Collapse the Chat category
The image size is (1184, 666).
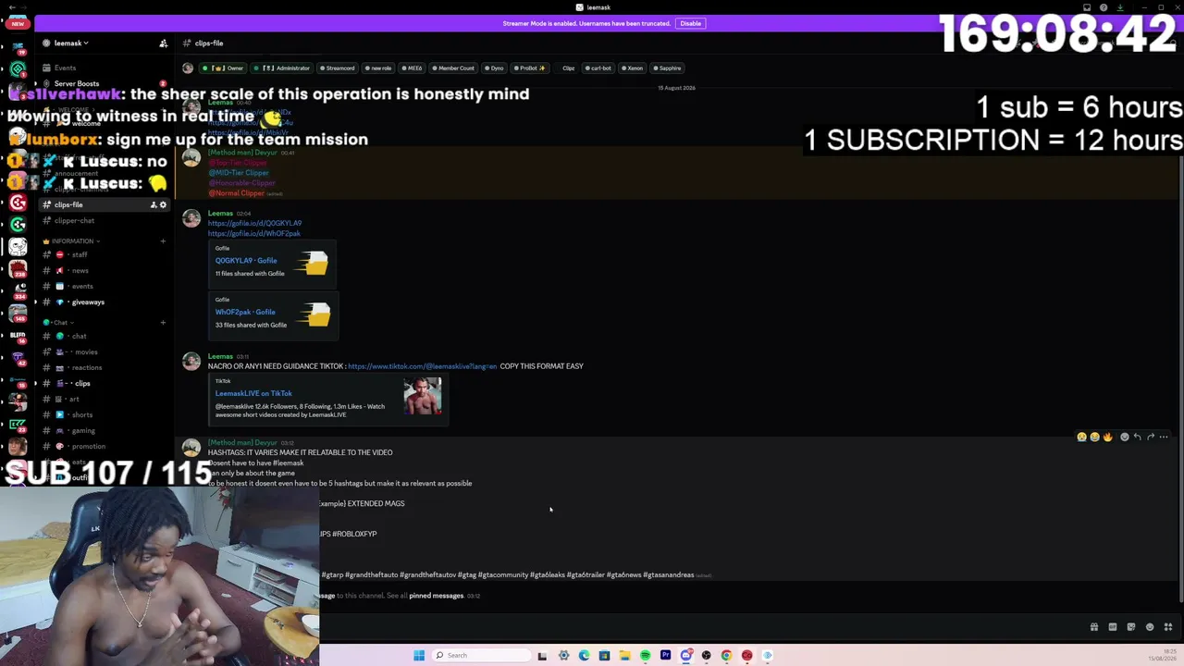tap(56, 322)
